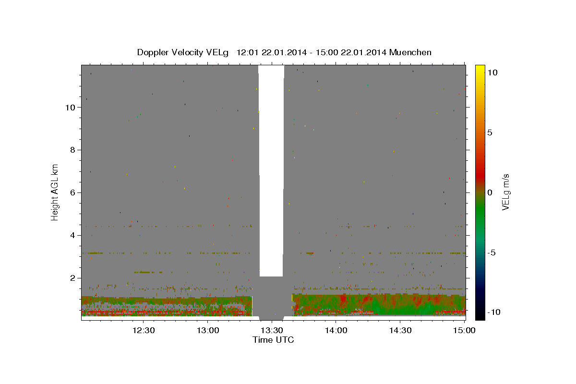The image size is (576, 384).
Task: Click the 'Time UTC' axis label
Action: pos(273,340)
